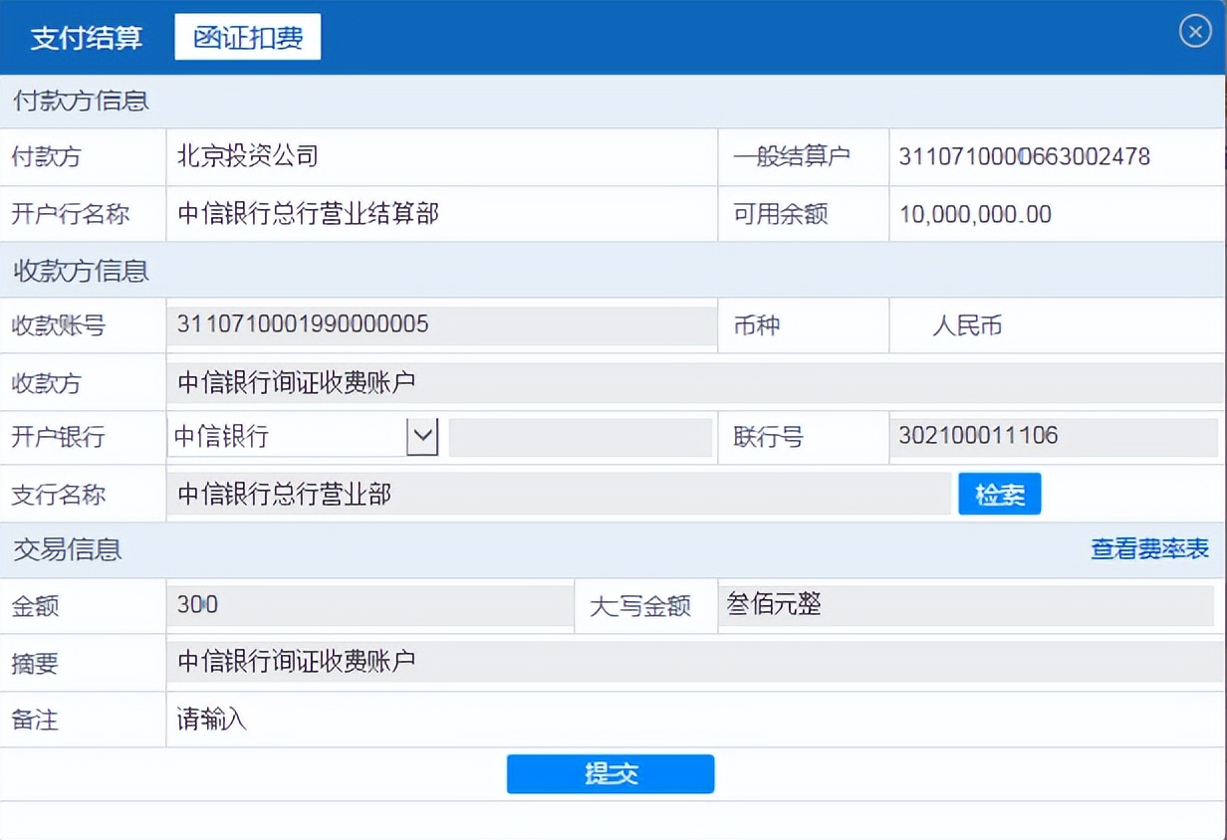Click the 金额 amount field showing 300
1227x840 pixels.
[x=368, y=605]
